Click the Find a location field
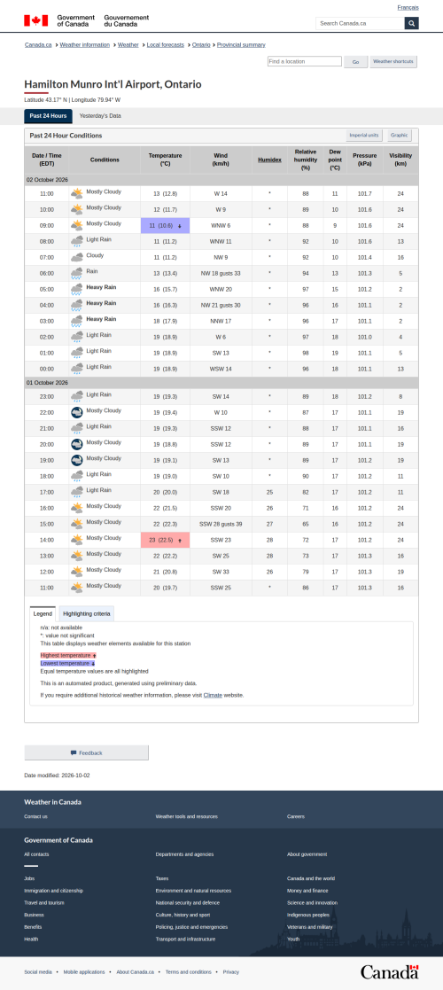 click(x=304, y=61)
